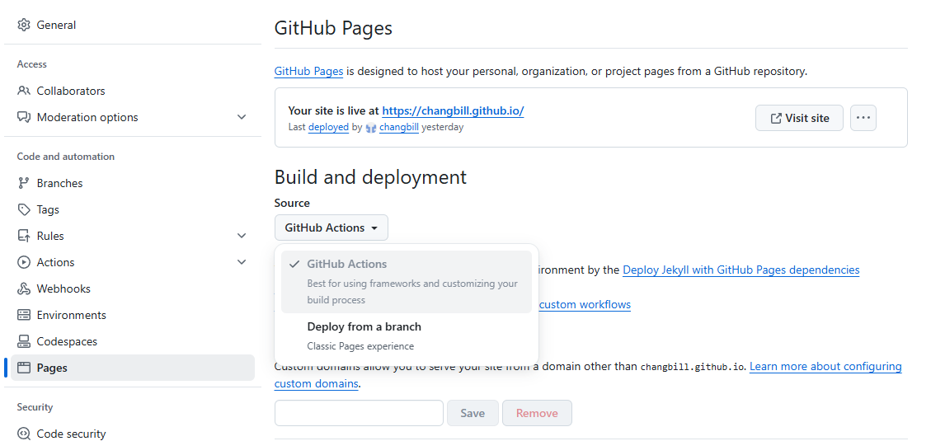This screenshot has width=931, height=441.
Task: Click the changbill avatar icon
Action: click(371, 127)
